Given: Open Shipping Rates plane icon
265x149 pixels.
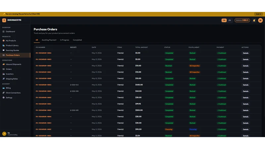Looking at the screenshot, I should 4,79.
